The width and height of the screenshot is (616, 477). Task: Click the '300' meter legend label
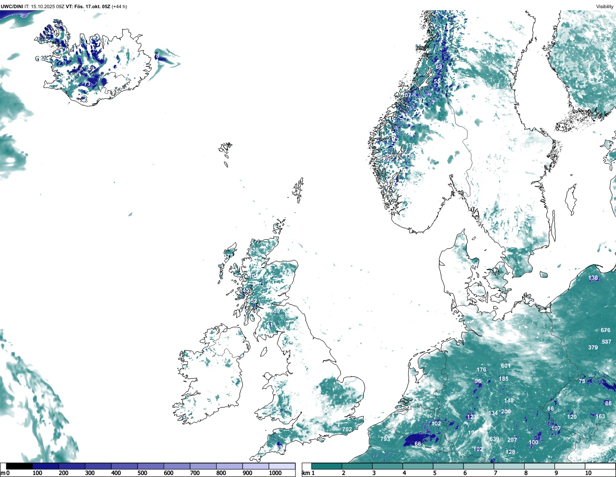[90, 473]
